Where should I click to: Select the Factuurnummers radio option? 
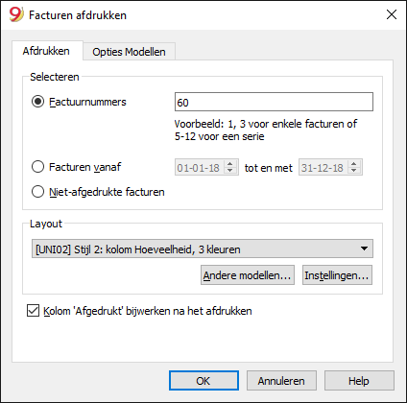click(37, 102)
